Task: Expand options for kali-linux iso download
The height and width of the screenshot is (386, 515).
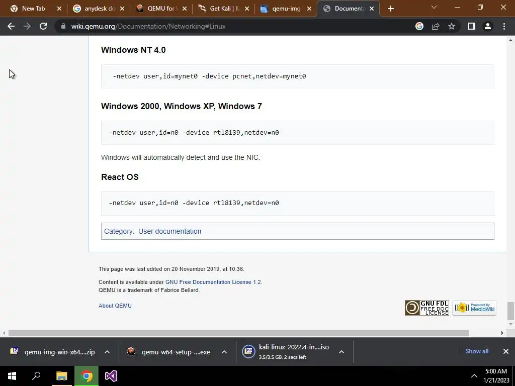Action: 341,352
